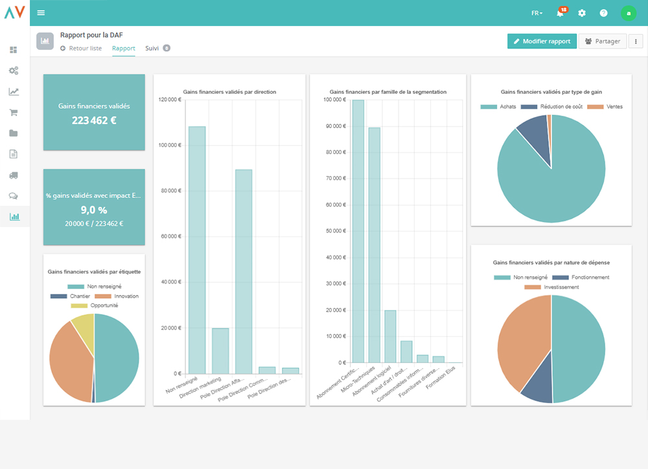
Task: Open settings gear in header
Action: 582,13
